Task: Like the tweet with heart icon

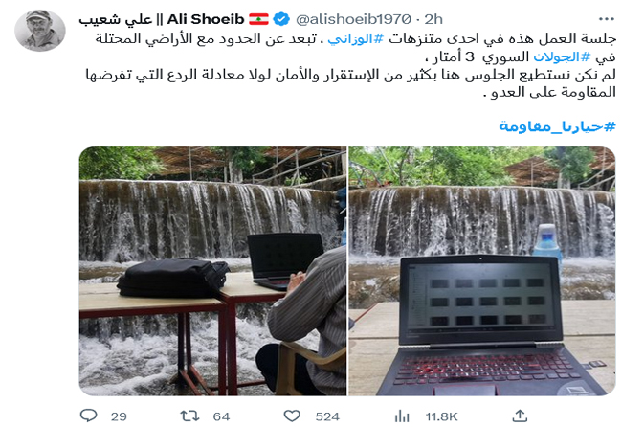Action: pos(292,416)
